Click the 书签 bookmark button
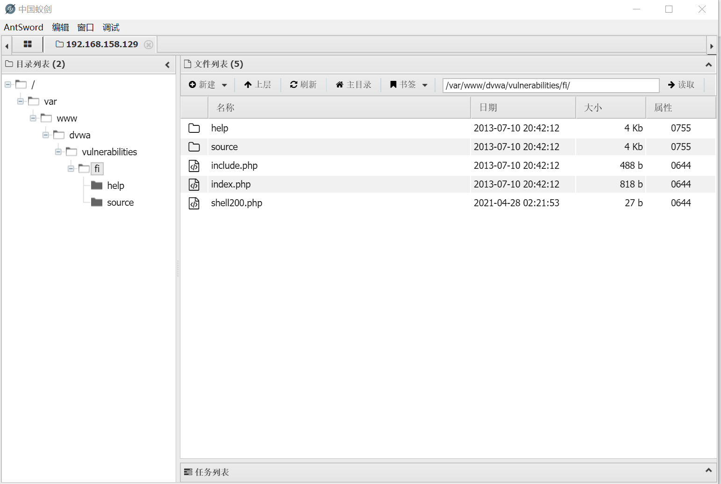Image resolution: width=721 pixels, height=484 pixels. point(403,85)
